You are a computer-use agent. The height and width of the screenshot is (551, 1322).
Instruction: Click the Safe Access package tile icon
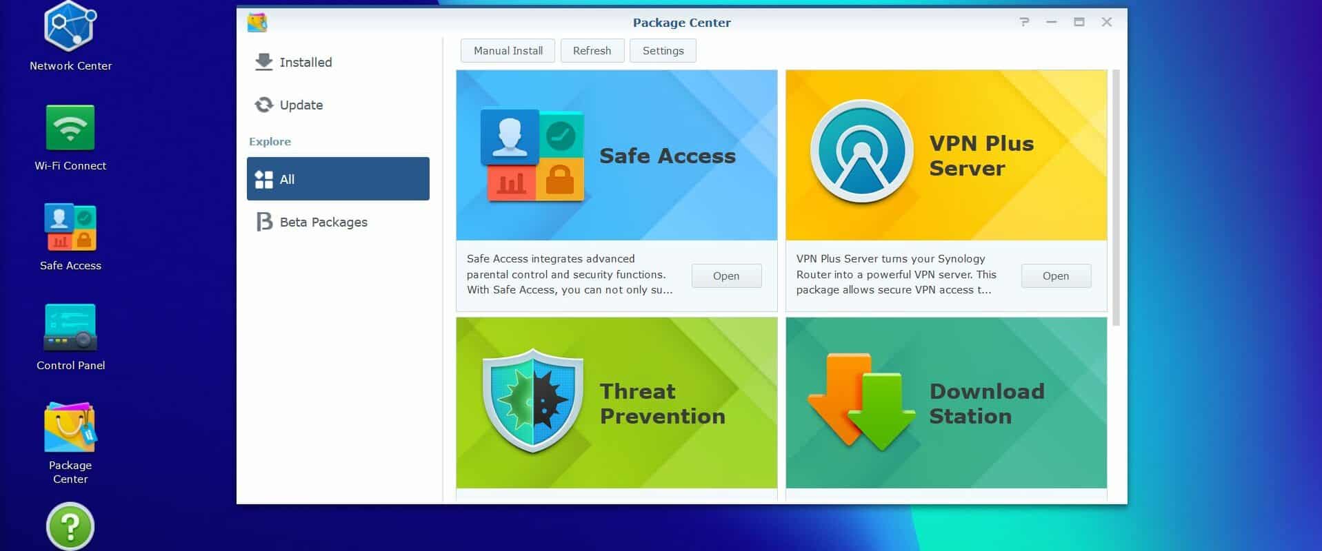pyautogui.click(x=532, y=156)
